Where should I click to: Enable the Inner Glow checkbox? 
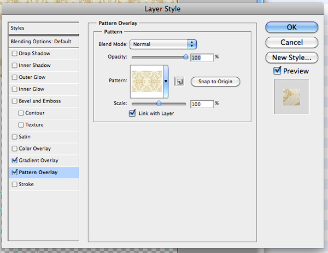pos(14,89)
